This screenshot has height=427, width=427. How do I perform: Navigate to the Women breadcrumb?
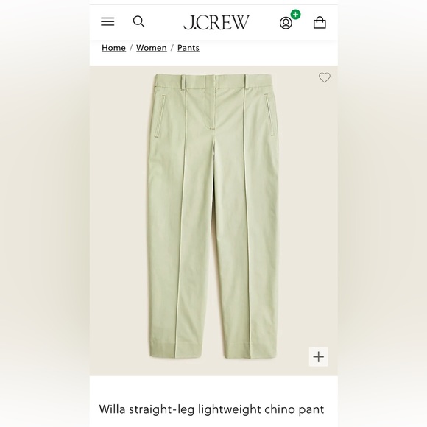pos(152,48)
